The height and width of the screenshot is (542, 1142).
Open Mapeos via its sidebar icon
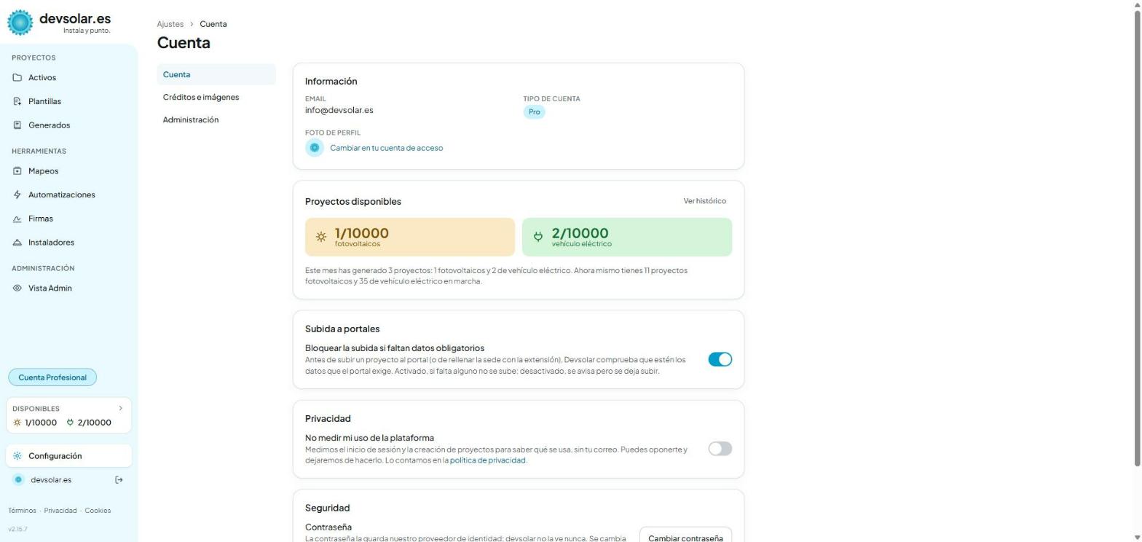(x=17, y=171)
